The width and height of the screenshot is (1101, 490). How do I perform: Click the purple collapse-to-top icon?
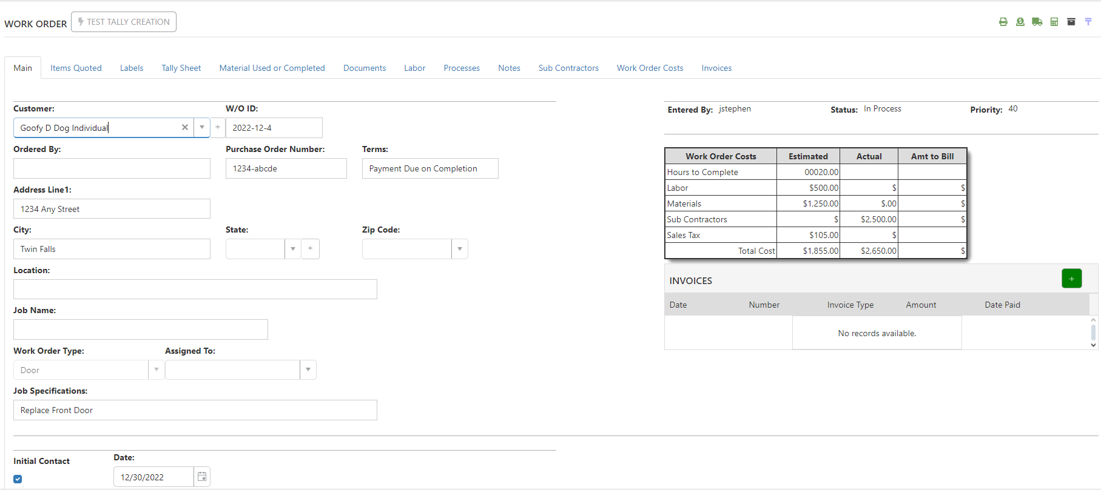coord(1088,22)
